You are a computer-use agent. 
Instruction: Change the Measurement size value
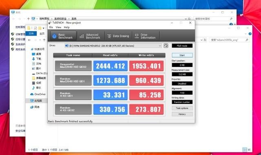coord(182,74)
